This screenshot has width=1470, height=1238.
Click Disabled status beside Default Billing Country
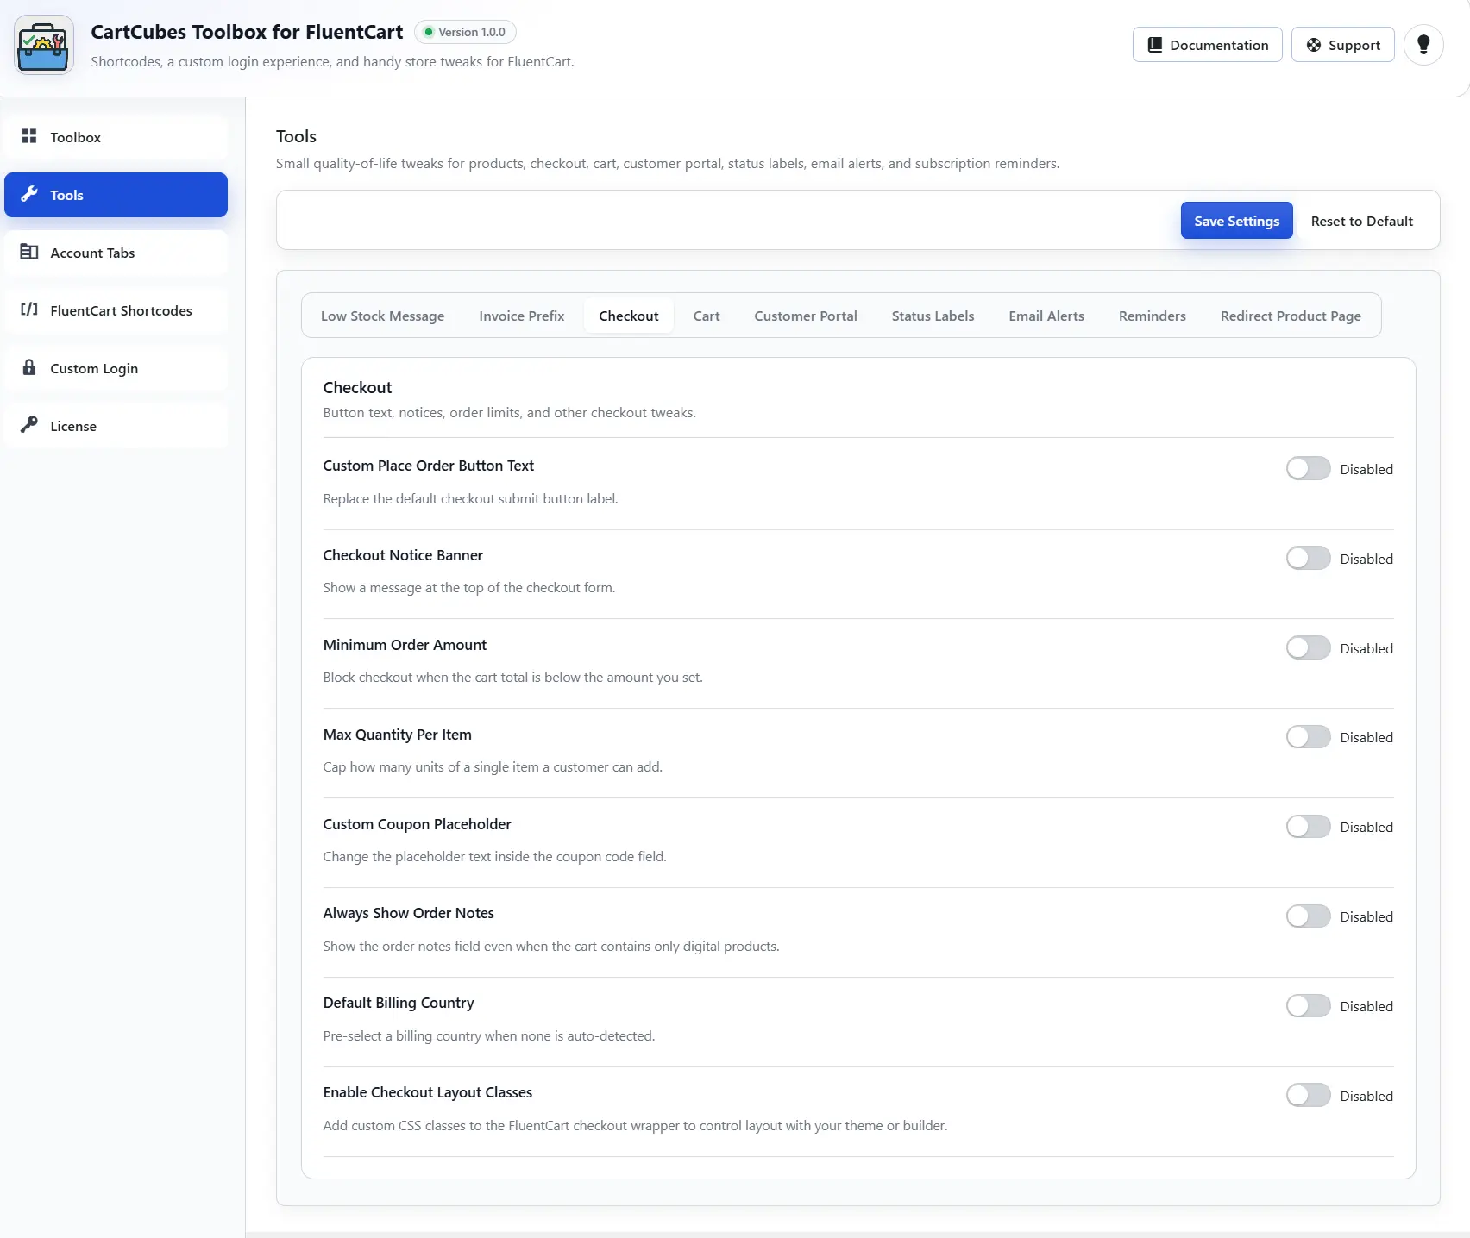(1366, 1006)
